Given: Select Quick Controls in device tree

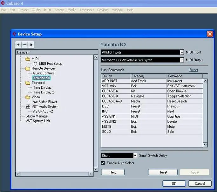Looking at the screenshot, I should [x=44, y=73].
